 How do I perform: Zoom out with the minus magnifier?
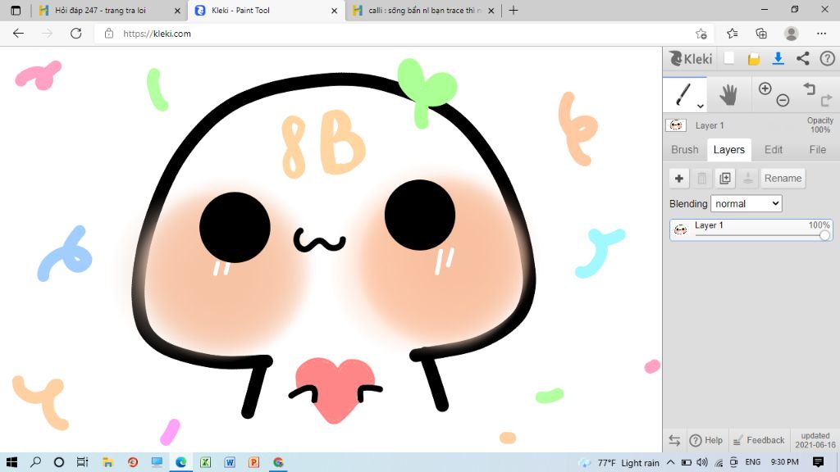pos(783,100)
